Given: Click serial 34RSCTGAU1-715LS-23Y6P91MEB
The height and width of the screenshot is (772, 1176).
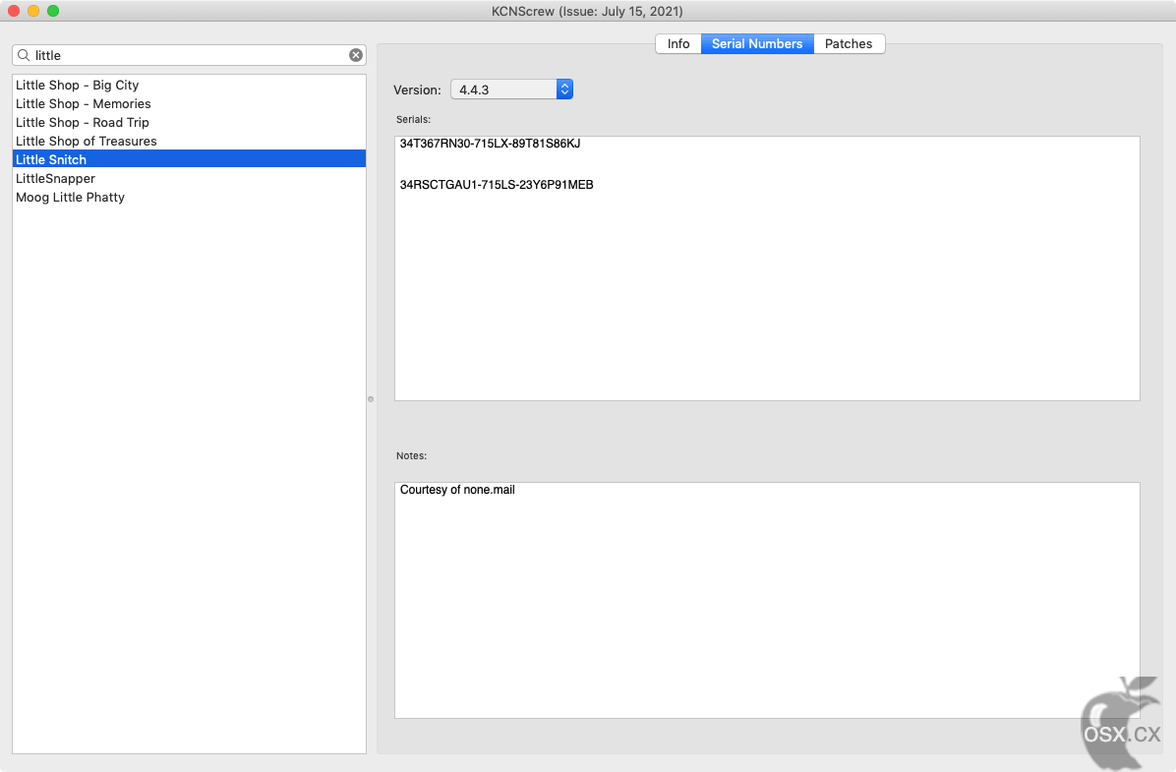Looking at the screenshot, I should pyautogui.click(x=497, y=185).
